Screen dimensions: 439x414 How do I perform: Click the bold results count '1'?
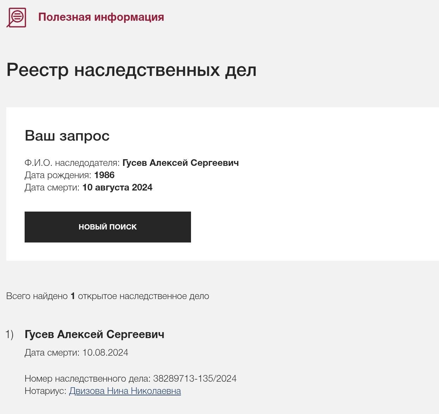point(73,296)
